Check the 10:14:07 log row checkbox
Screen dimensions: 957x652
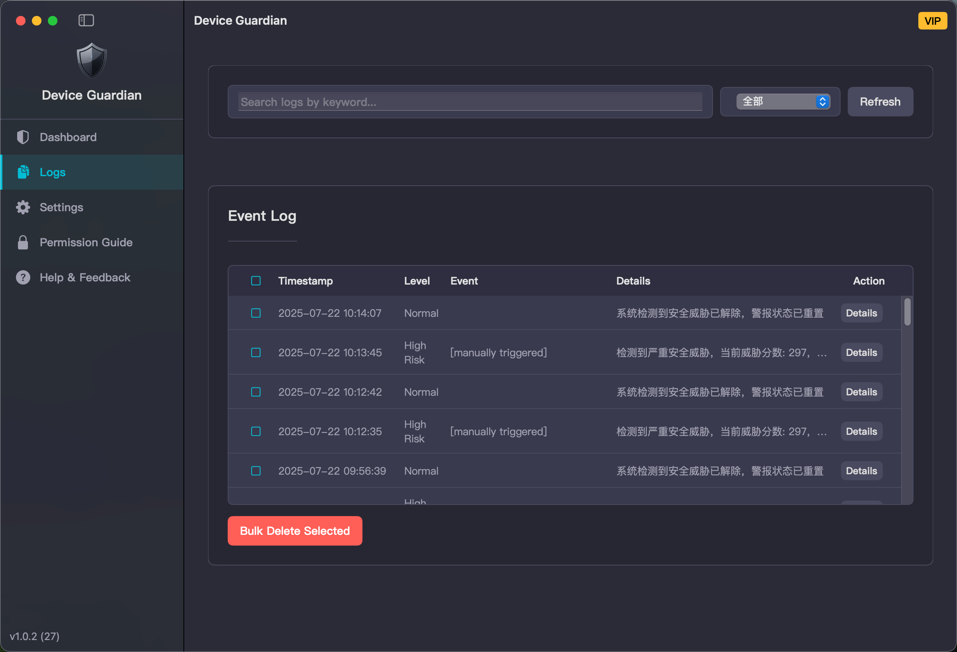(x=256, y=313)
